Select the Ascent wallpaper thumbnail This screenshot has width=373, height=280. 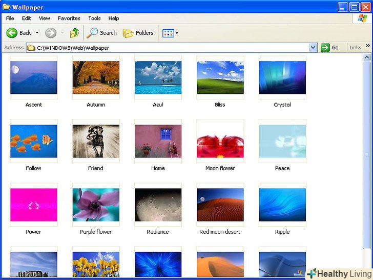34,77
